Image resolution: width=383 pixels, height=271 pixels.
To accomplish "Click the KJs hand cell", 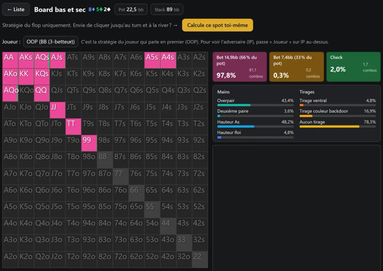I will pos(58,77).
